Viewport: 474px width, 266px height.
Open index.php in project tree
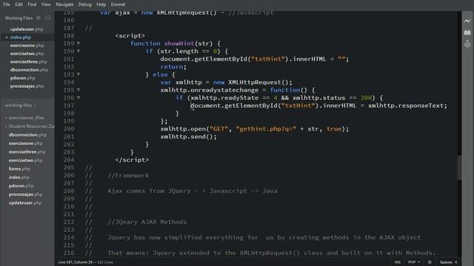pyautogui.click(x=19, y=177)
